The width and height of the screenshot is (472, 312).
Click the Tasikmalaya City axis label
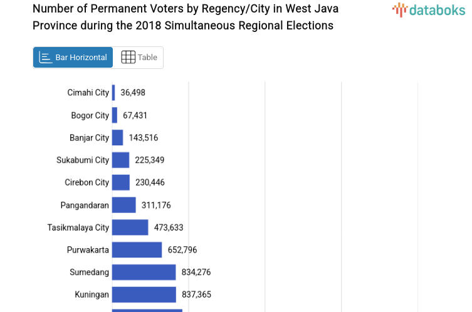click(78, 227)
